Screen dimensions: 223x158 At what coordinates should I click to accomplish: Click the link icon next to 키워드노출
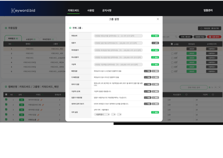[38, 120]
